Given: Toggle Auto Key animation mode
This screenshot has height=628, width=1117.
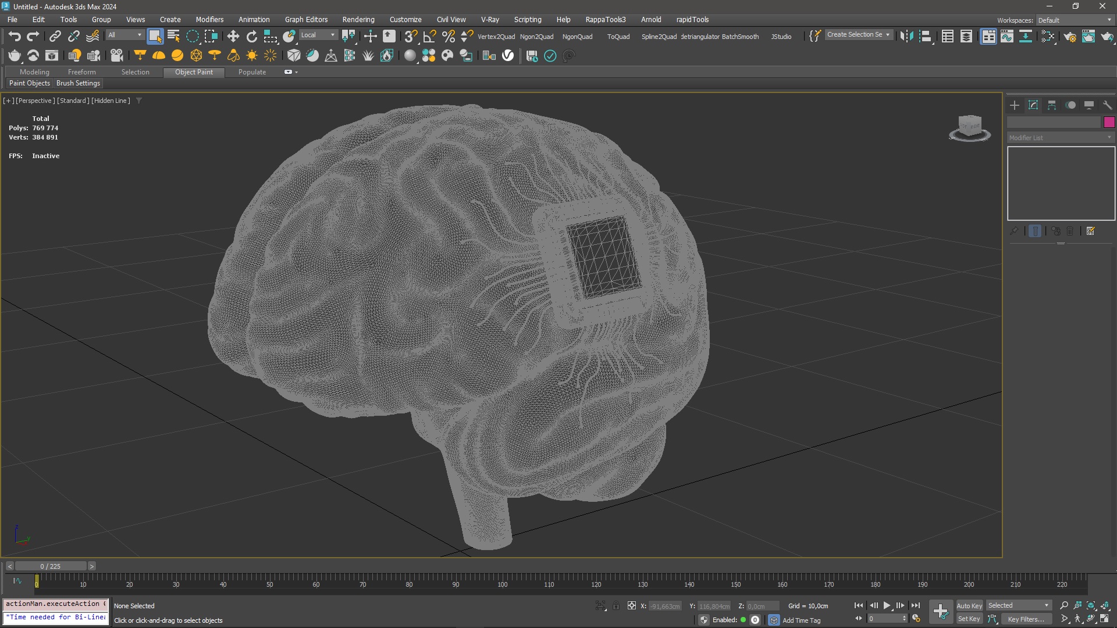Looking at the screenshot, I should click(969, 605).
